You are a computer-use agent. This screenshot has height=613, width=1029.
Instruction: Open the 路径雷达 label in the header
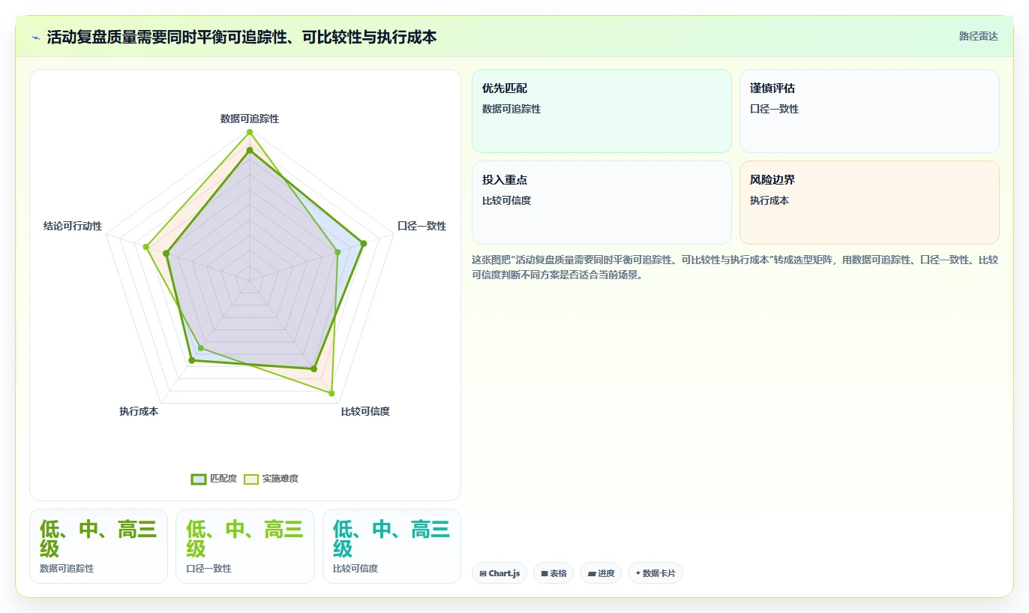[x=979, y=36]
